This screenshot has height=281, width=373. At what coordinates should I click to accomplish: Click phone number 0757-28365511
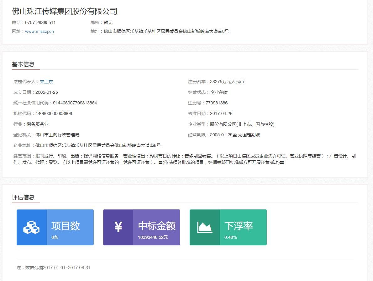pyautogui.click(x=40, y=23)
